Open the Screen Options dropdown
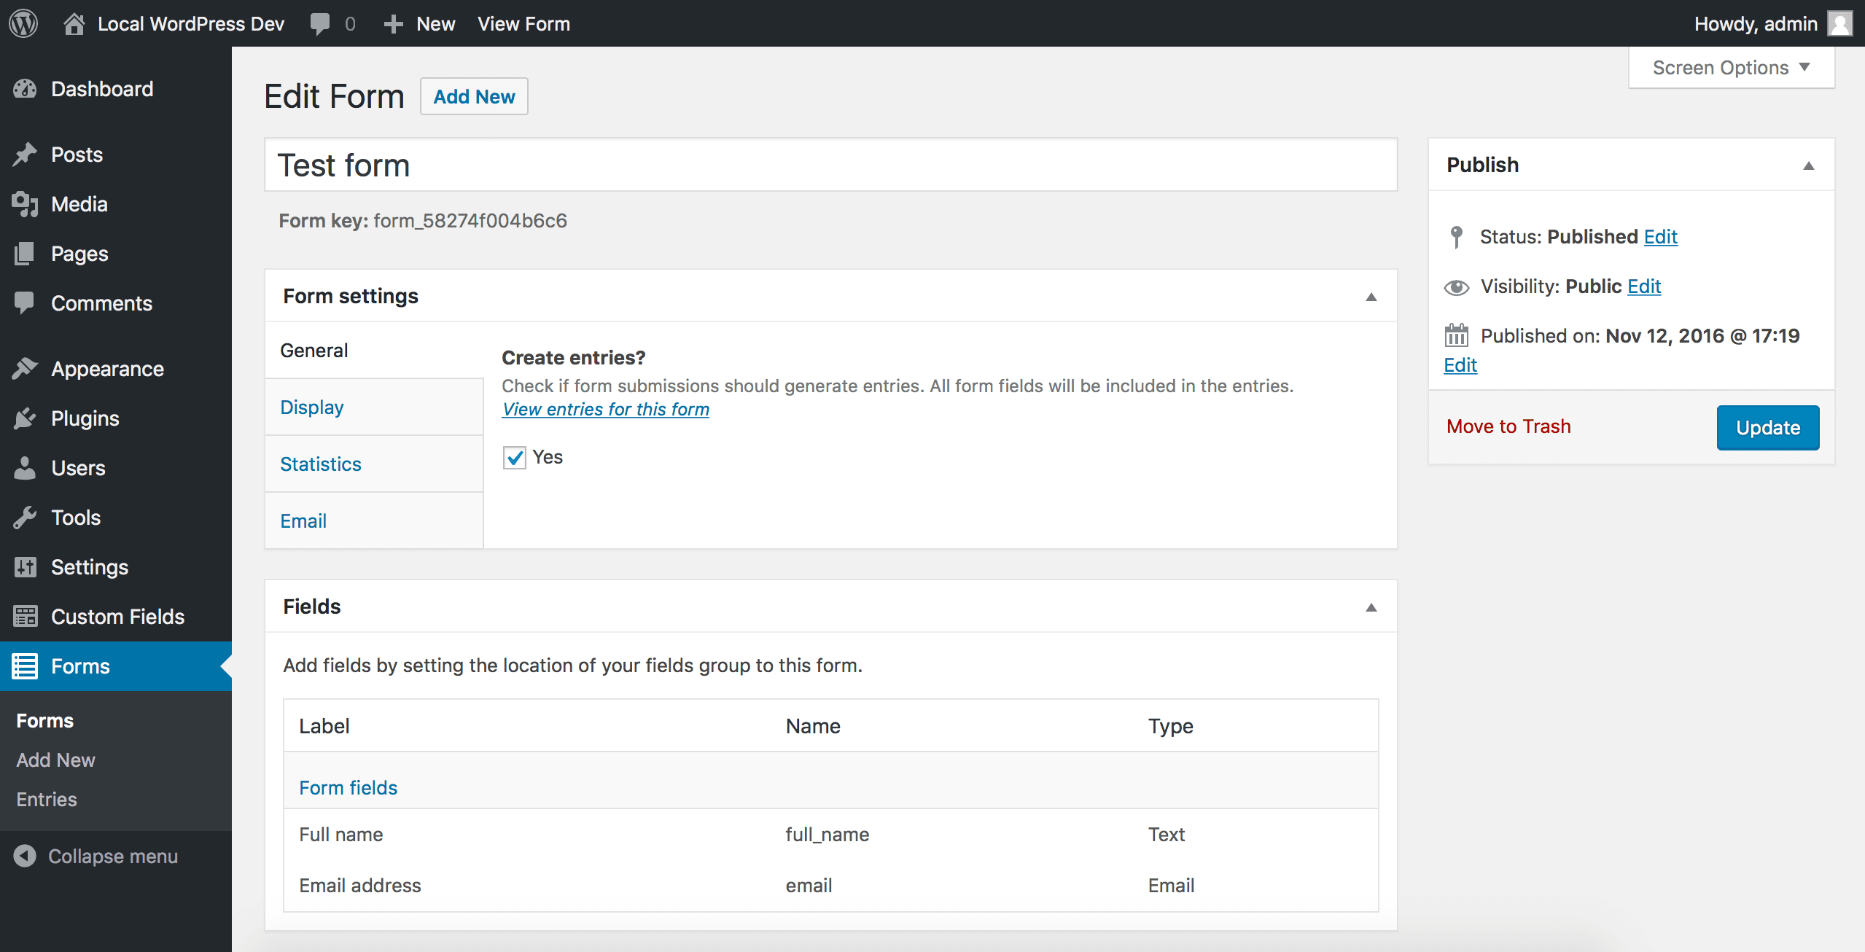Image resolution: width=1865 pixels, height=952 pixels. point(1732,68)
